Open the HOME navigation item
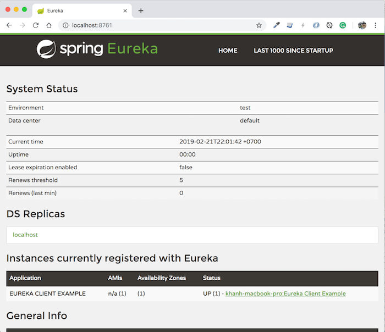Viewport: 385px width, 332px height. (228, 51)
